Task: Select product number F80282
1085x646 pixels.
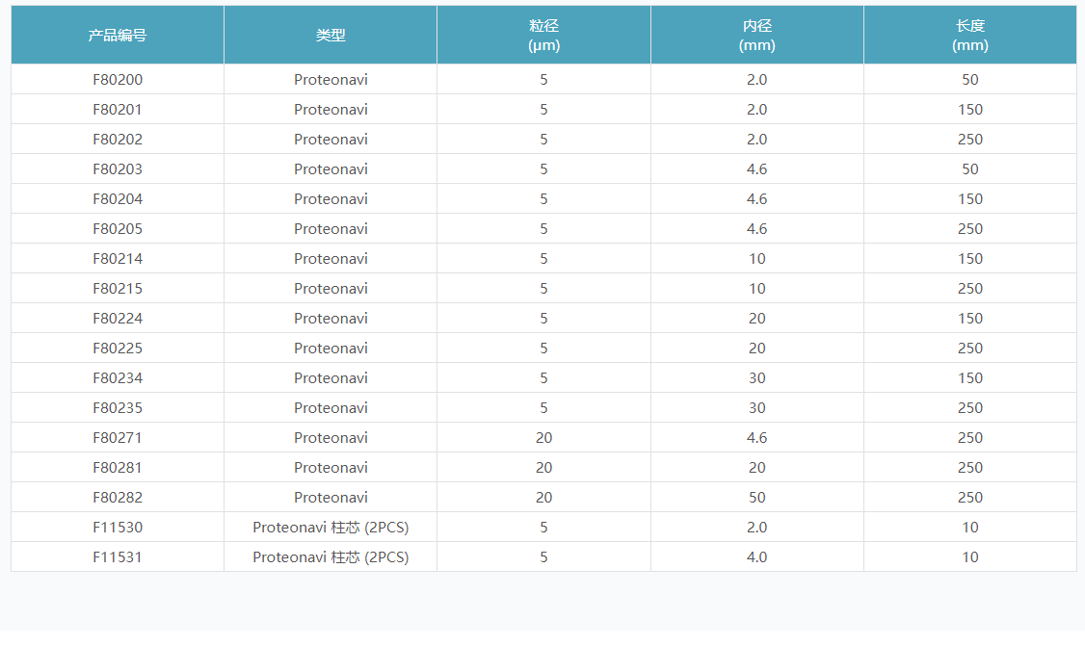Action: pyautogui.click(x=118, y=498)
